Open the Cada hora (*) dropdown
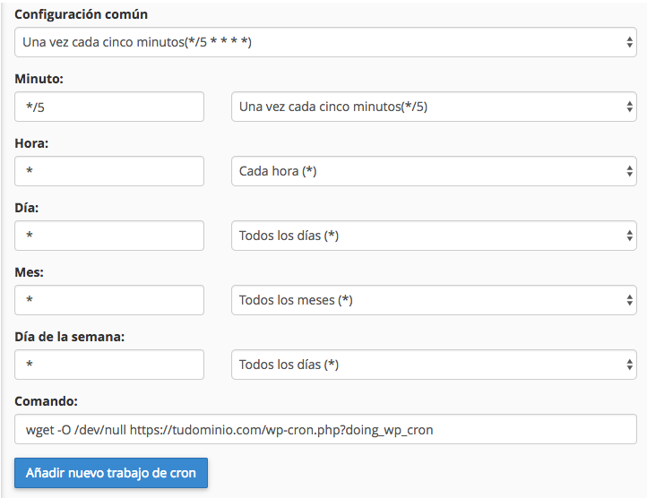This screenshot has width=647, height=498. coord(434,171)
